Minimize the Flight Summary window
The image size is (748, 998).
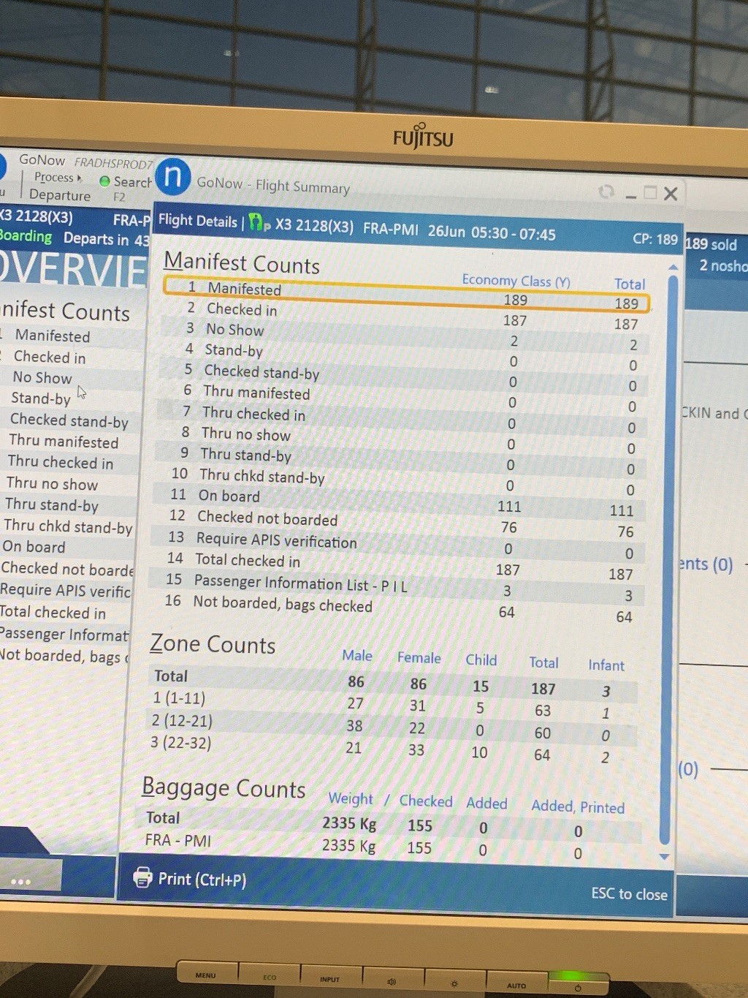[630, 194]
